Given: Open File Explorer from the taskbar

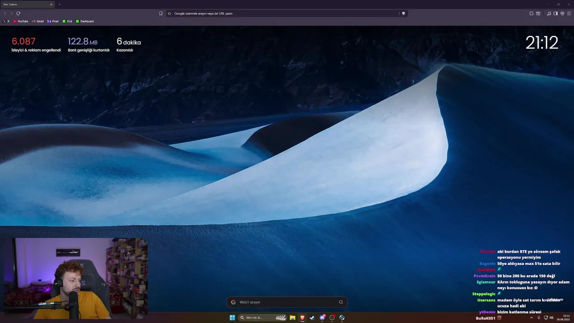Looking at the screenshot, I should 292,318.
